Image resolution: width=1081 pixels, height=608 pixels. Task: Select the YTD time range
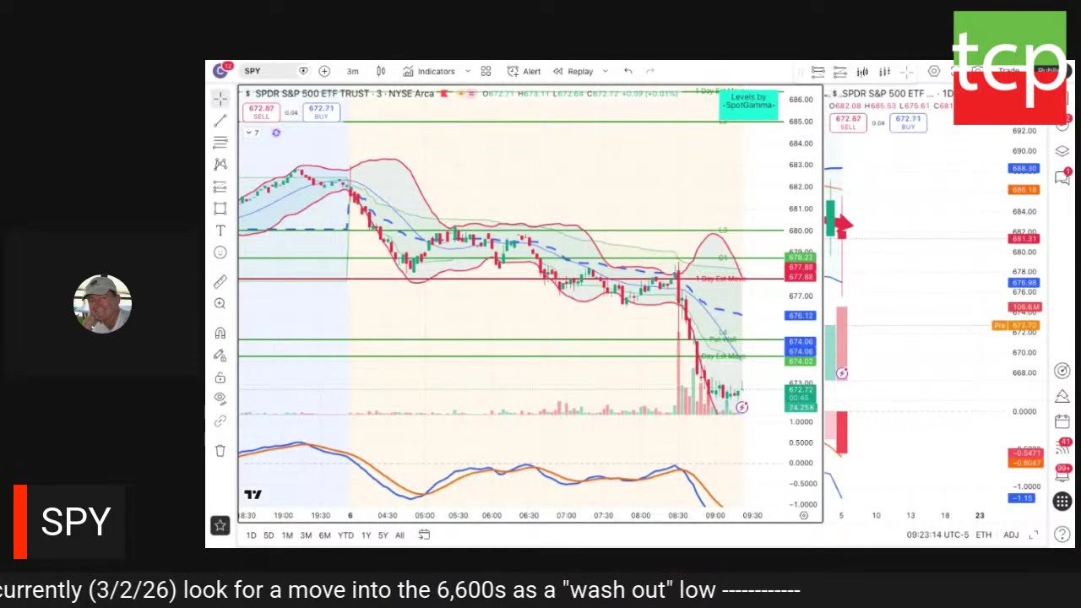pyautogui.click(x=345, y=535)
